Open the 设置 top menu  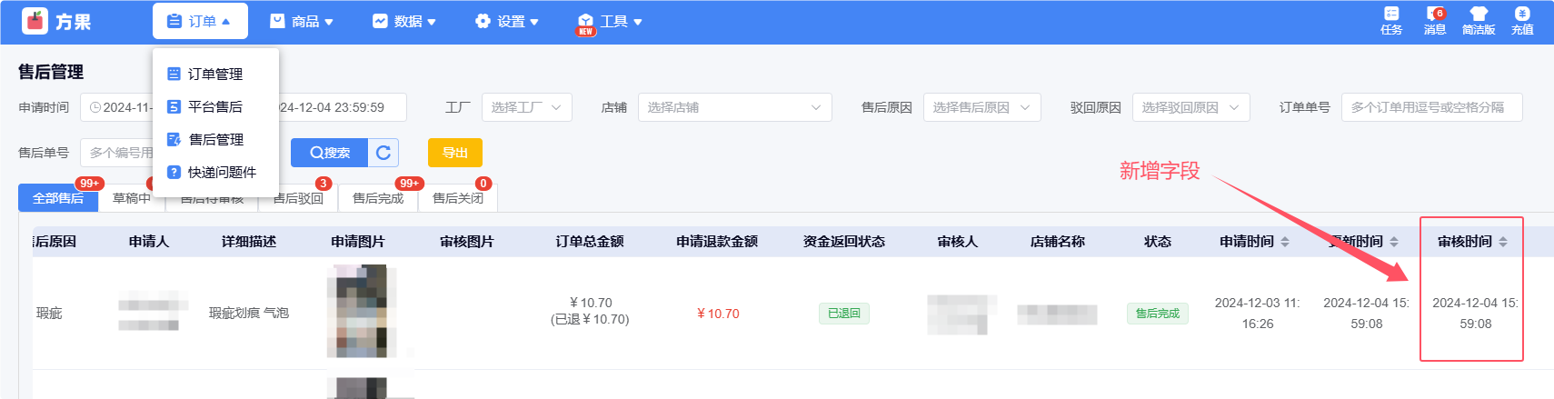[x=507, y=21]
